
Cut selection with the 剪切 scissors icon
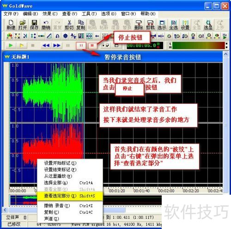[x=69, y=25]
